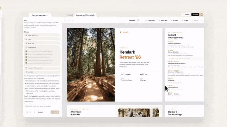The width and height of the screenshot is (227, 127).
Task: Click the Send button
Action: click(55, 112)
